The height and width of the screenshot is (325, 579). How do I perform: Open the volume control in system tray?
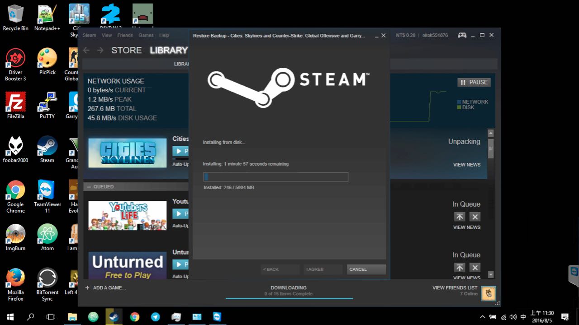513,317
